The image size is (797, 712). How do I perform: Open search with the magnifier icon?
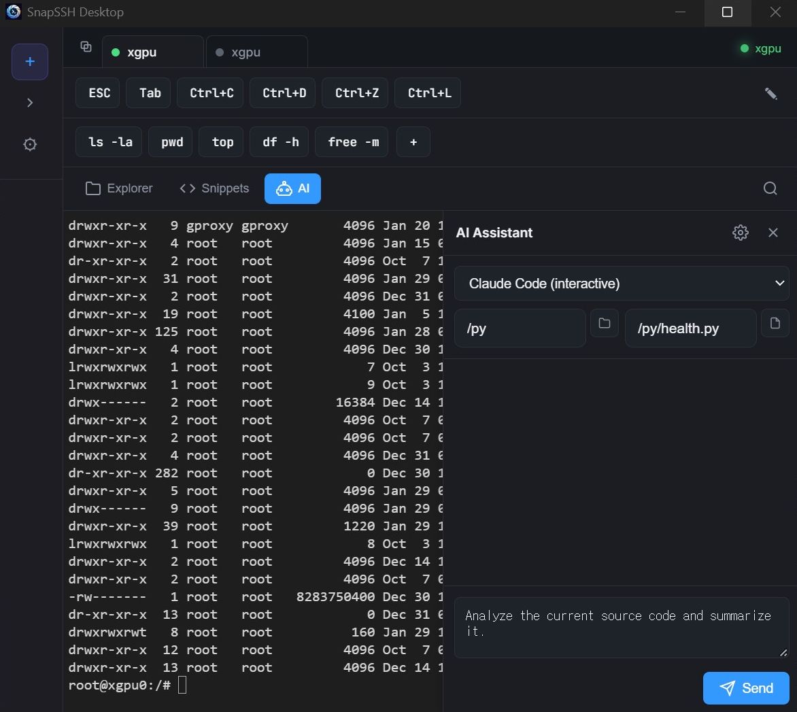(x=769, y=188)
